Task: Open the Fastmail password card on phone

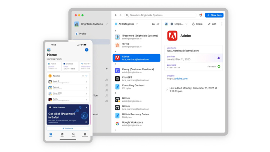Action: [x=54, y=66]
